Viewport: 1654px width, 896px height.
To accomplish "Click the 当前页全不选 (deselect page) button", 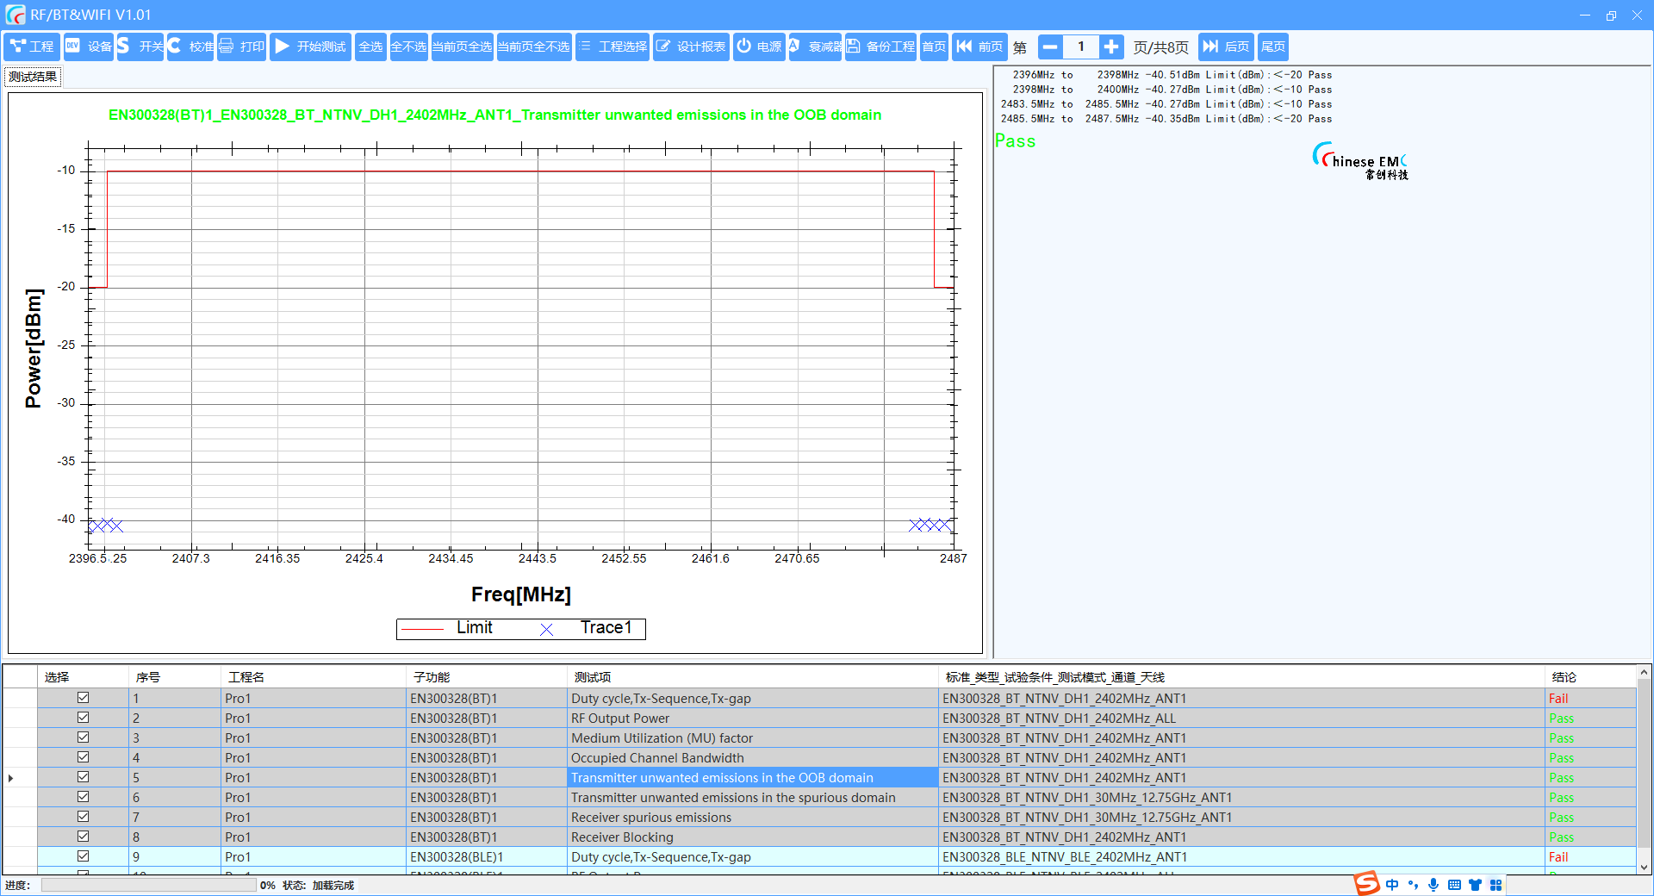I will [534, 47].
